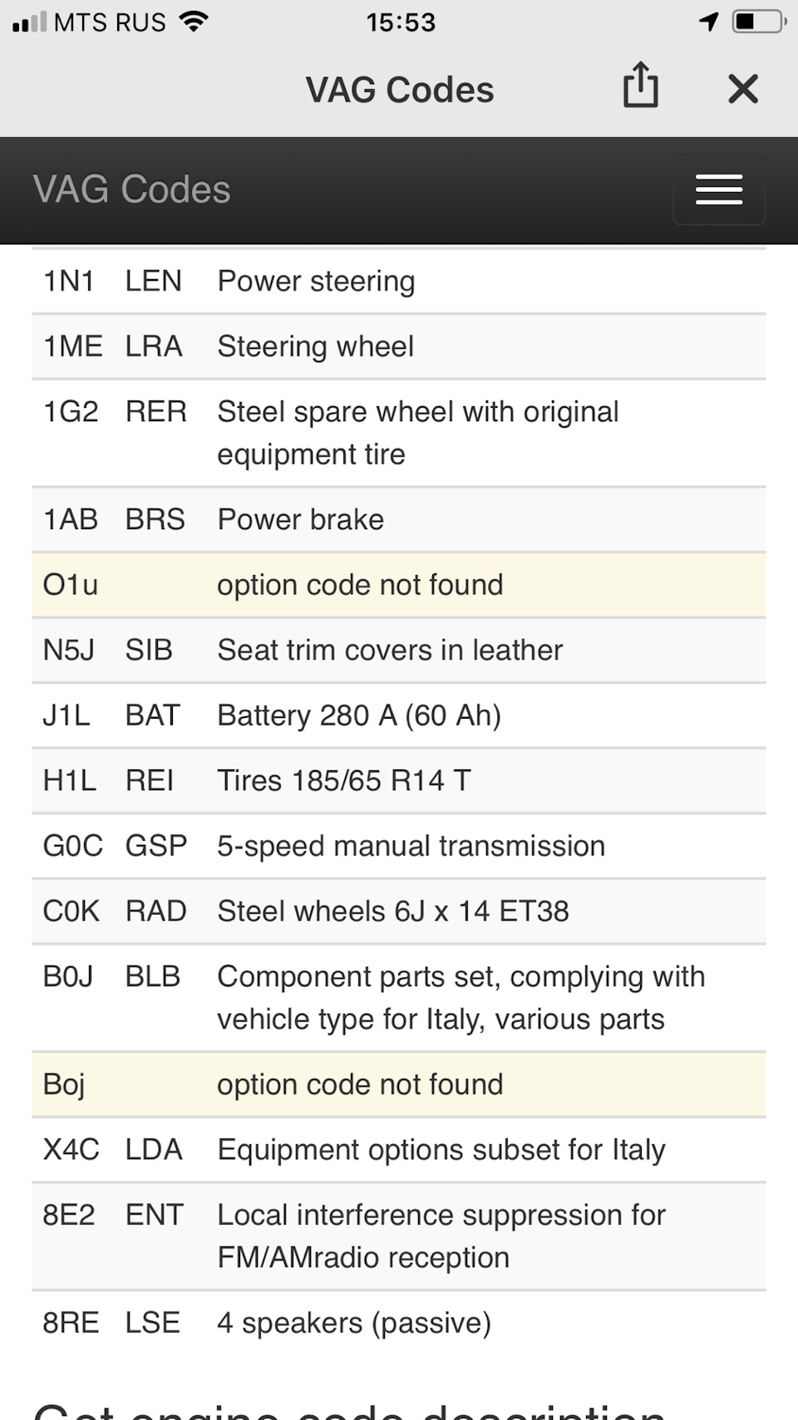
Task: Select the 4 speakers (passive) row
Action: pyautogui.click(x=399, y=1323)
